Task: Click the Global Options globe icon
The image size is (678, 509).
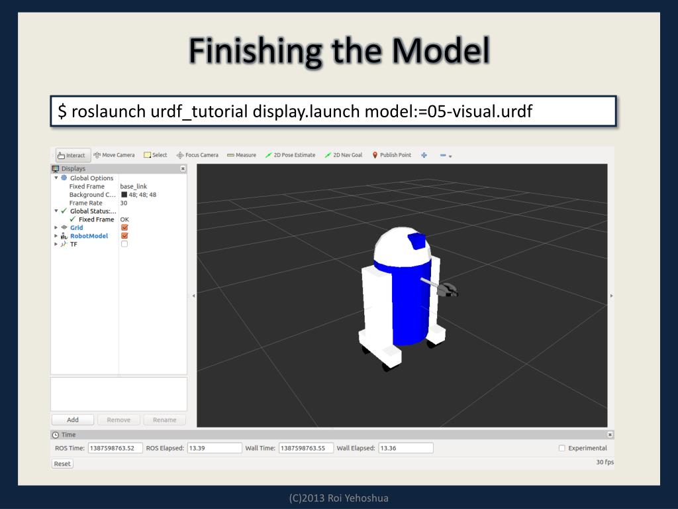Action: point(64,178)
